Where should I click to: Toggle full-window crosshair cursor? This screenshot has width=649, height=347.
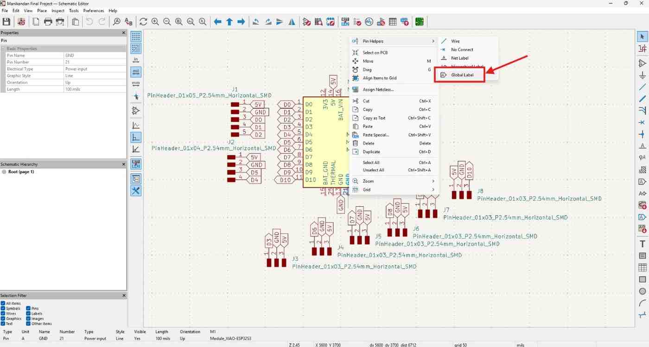[136, 96]
